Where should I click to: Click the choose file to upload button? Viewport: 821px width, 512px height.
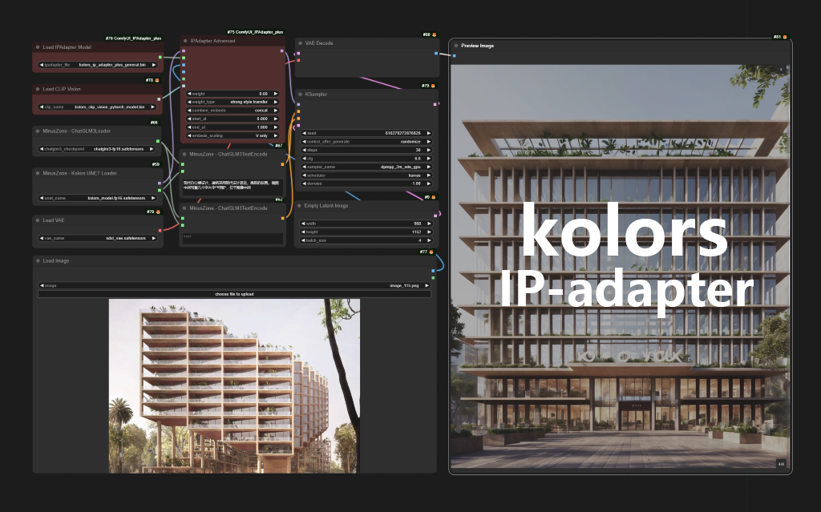click(x=235, y=294)
